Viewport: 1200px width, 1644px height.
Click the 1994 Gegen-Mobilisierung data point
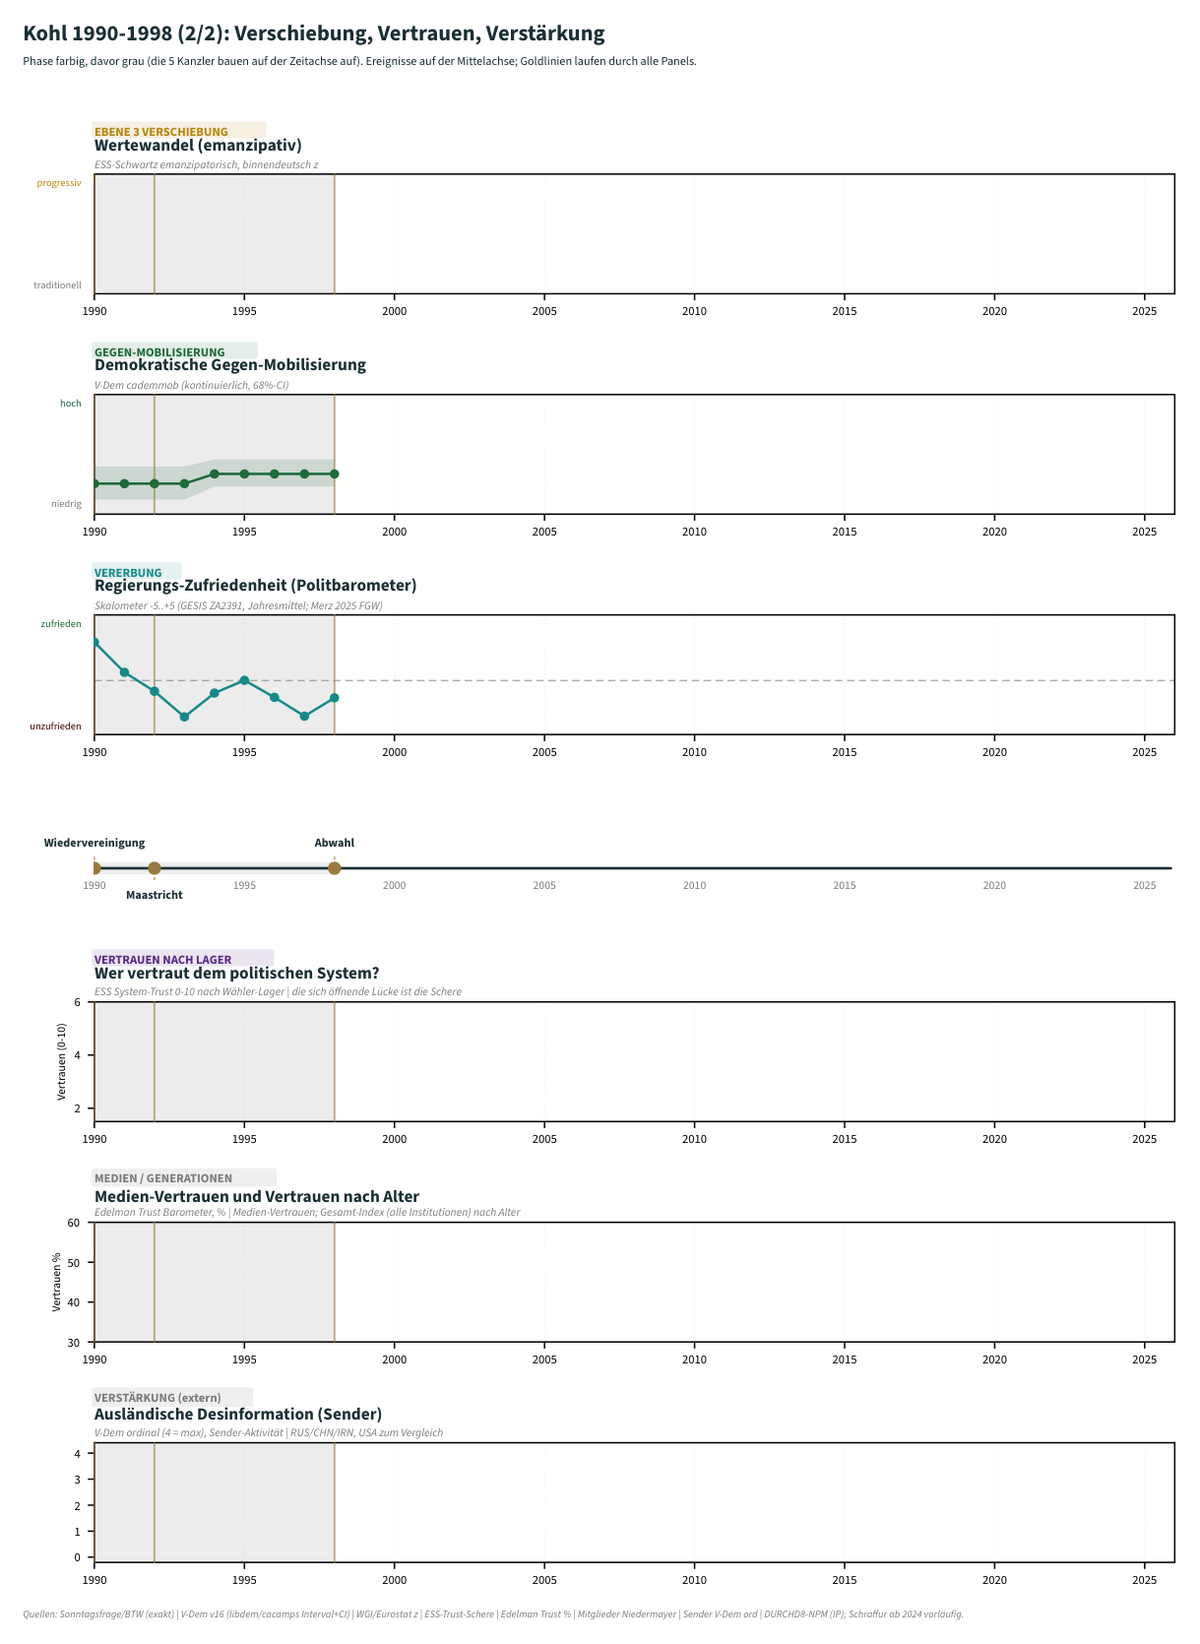click(215, 474)
